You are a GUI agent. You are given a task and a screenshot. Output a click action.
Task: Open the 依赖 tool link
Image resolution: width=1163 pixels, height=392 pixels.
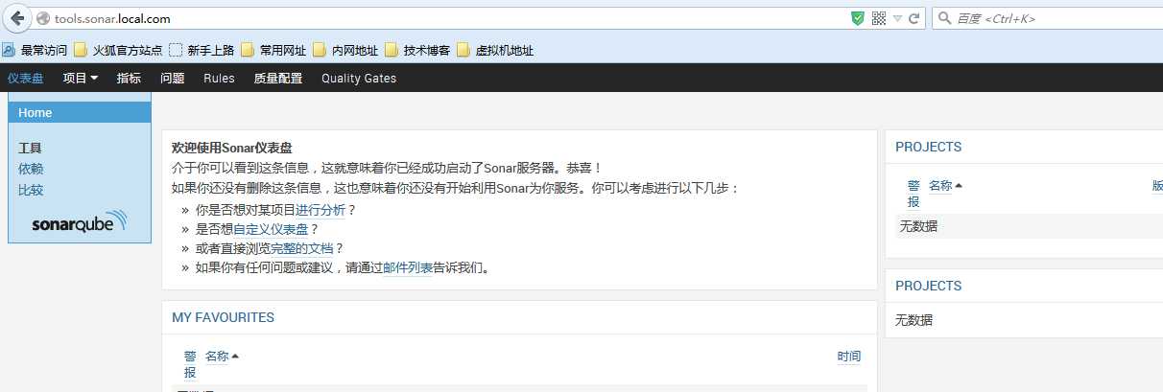31,169
